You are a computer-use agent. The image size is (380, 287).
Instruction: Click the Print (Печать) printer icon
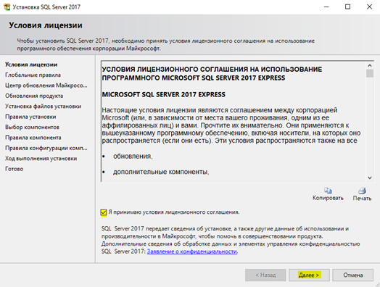pos(362,191)
